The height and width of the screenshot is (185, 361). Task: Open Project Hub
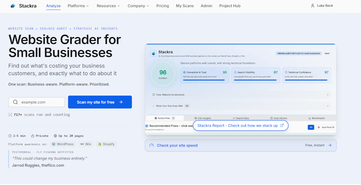coord(230,6)
